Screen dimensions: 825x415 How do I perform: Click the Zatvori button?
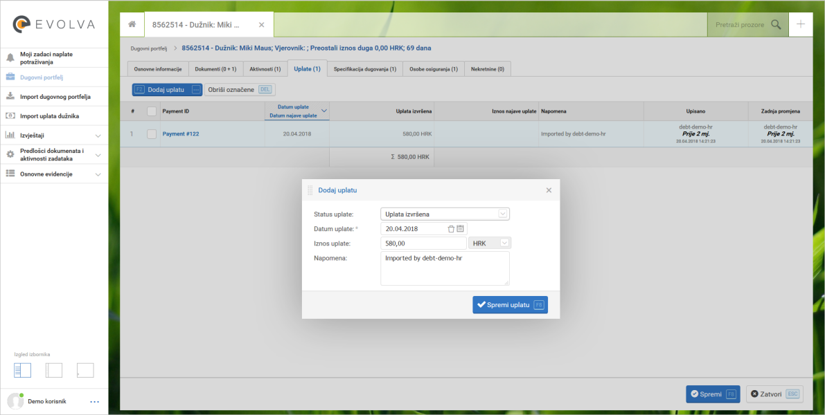coord(774,394)
